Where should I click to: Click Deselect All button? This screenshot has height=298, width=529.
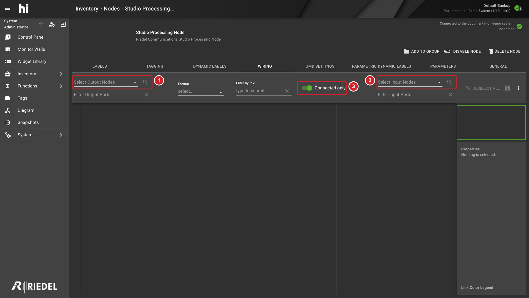pos(483,88)
